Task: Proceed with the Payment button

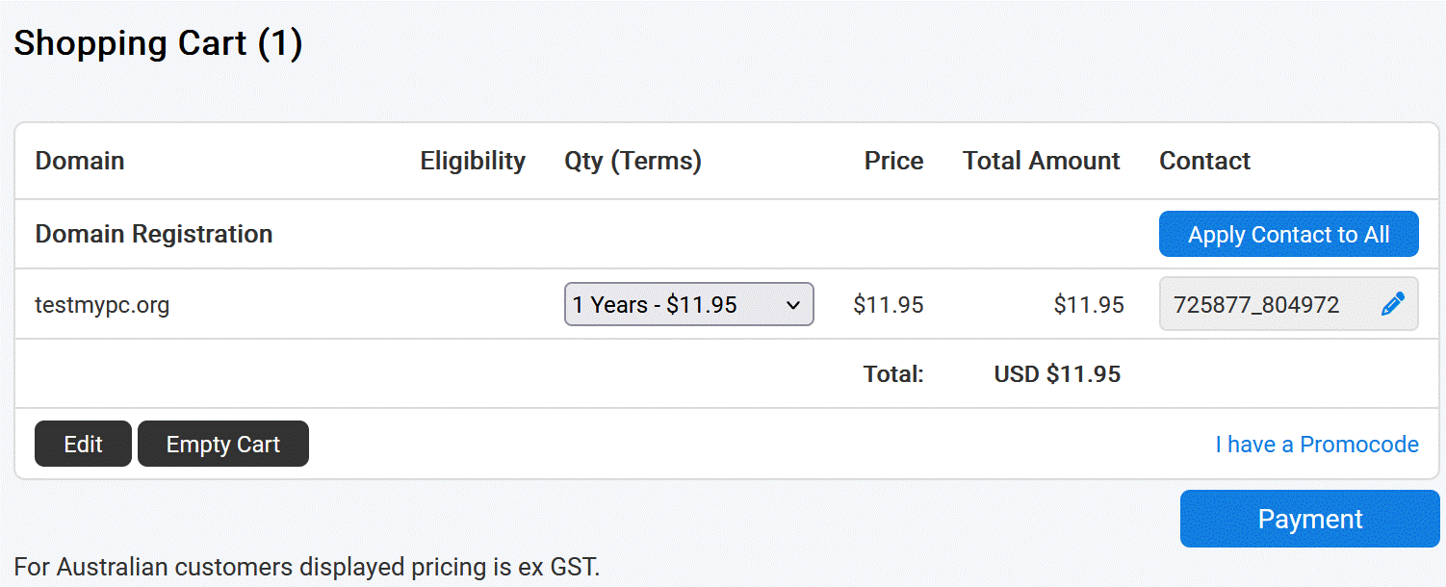Action: pyautogui.click(x=1309, y=519)
